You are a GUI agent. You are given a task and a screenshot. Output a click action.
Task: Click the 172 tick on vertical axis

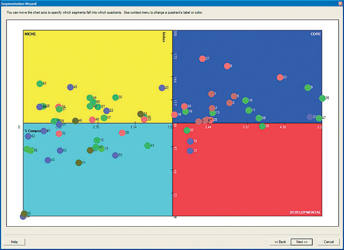click(175, 56)
